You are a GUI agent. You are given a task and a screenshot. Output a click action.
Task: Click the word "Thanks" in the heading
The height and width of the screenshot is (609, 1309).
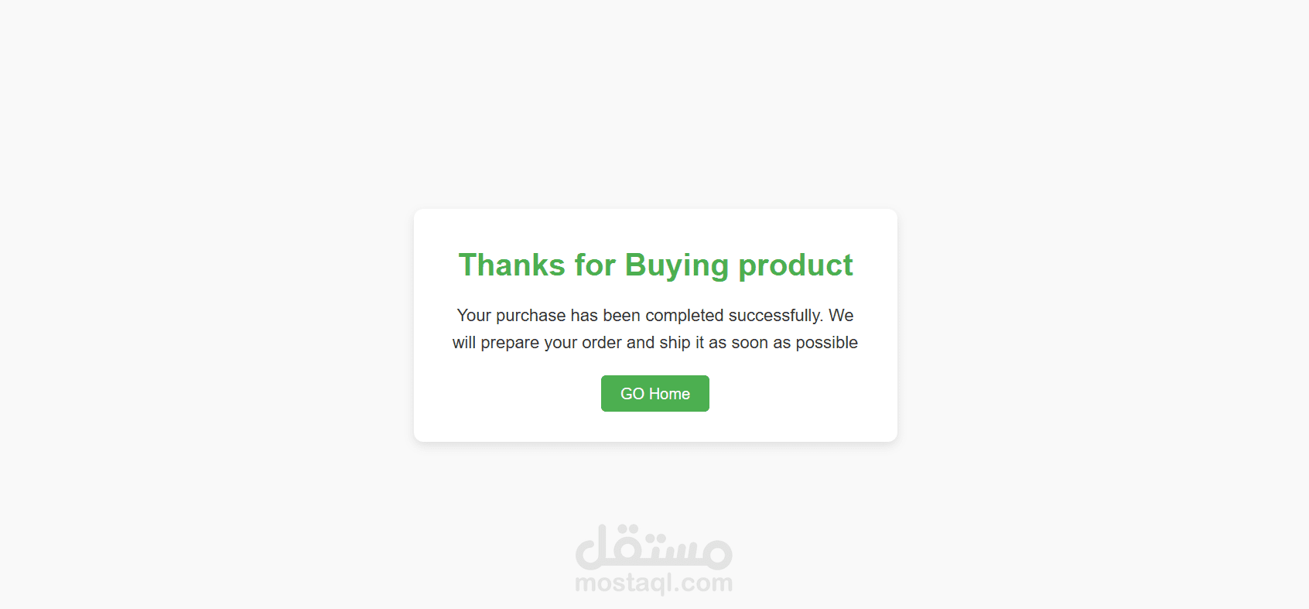point(512,265)
